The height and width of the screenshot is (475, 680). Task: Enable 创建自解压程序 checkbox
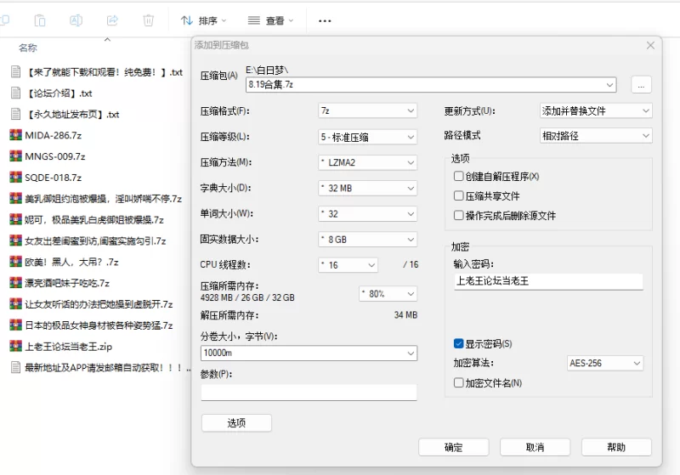pos(458,176)
